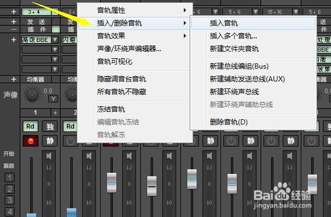Click the fourth channel's volume fader handle
This screenshot has width=331, height=217.
click(152, 186)
